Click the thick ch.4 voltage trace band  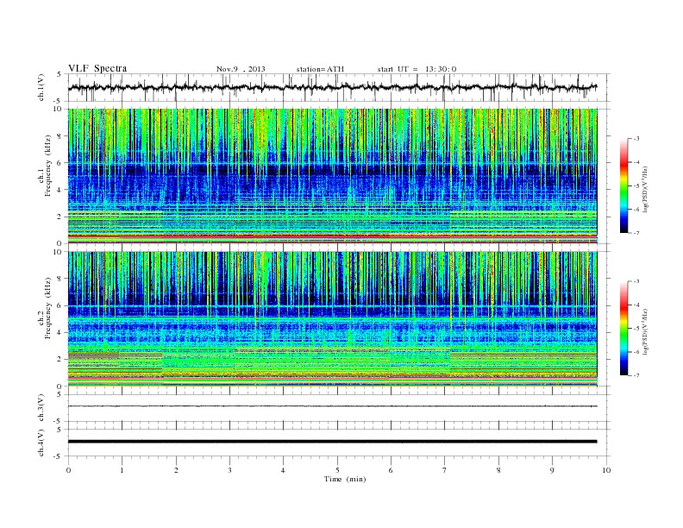tap(332, 442)
